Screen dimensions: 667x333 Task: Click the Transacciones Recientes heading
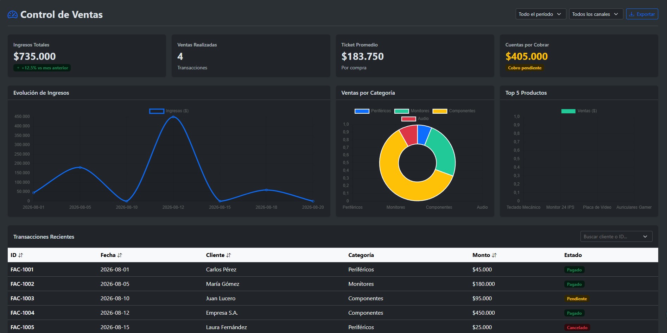(x=44, y=237)
